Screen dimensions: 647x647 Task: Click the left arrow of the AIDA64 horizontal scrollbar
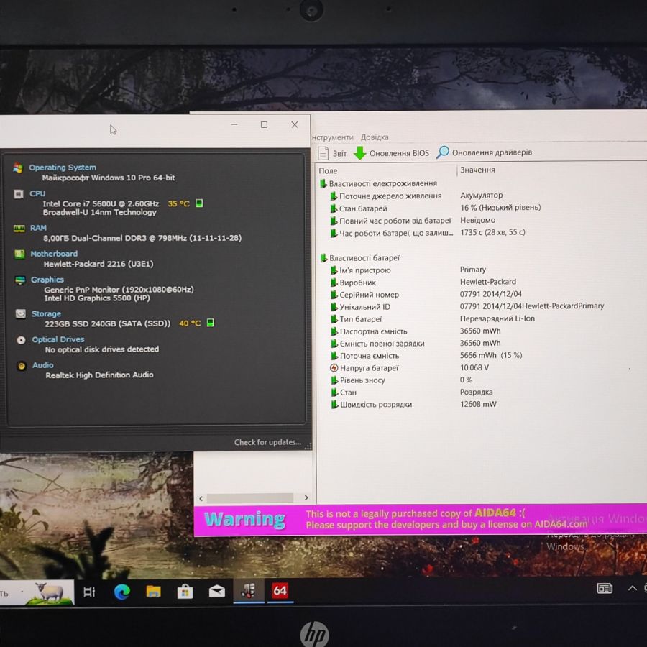[201, 498]
